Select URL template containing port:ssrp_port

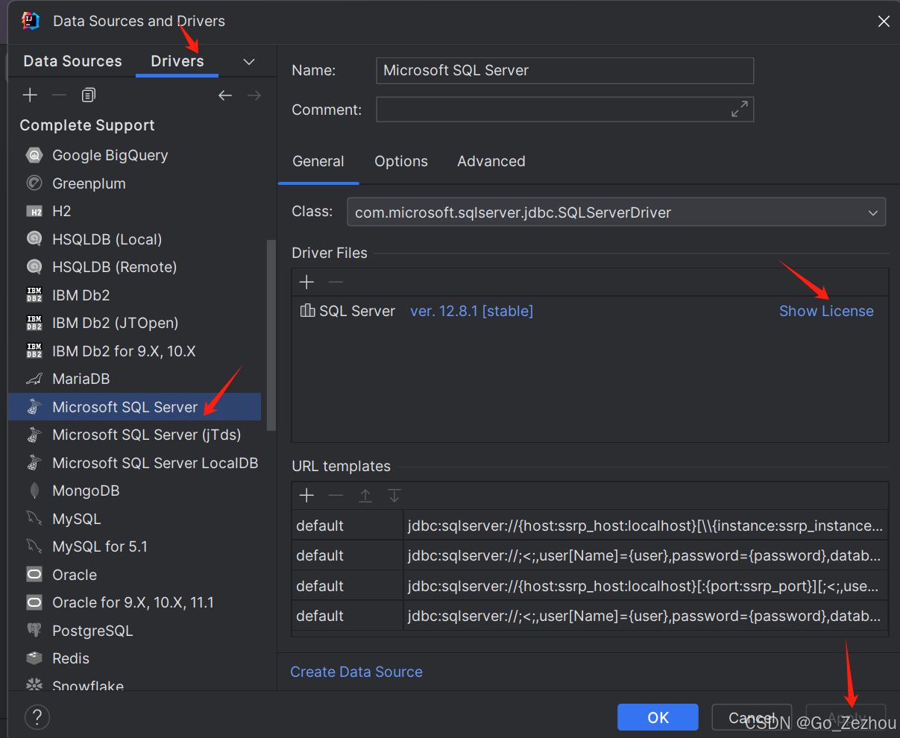tap(590, 586)
